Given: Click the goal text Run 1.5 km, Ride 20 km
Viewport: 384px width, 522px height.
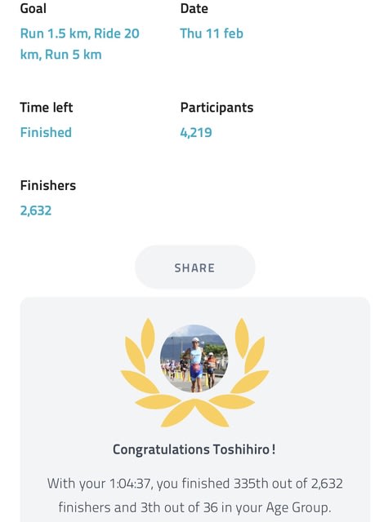Looking at the screenshot, I should 80,43.
